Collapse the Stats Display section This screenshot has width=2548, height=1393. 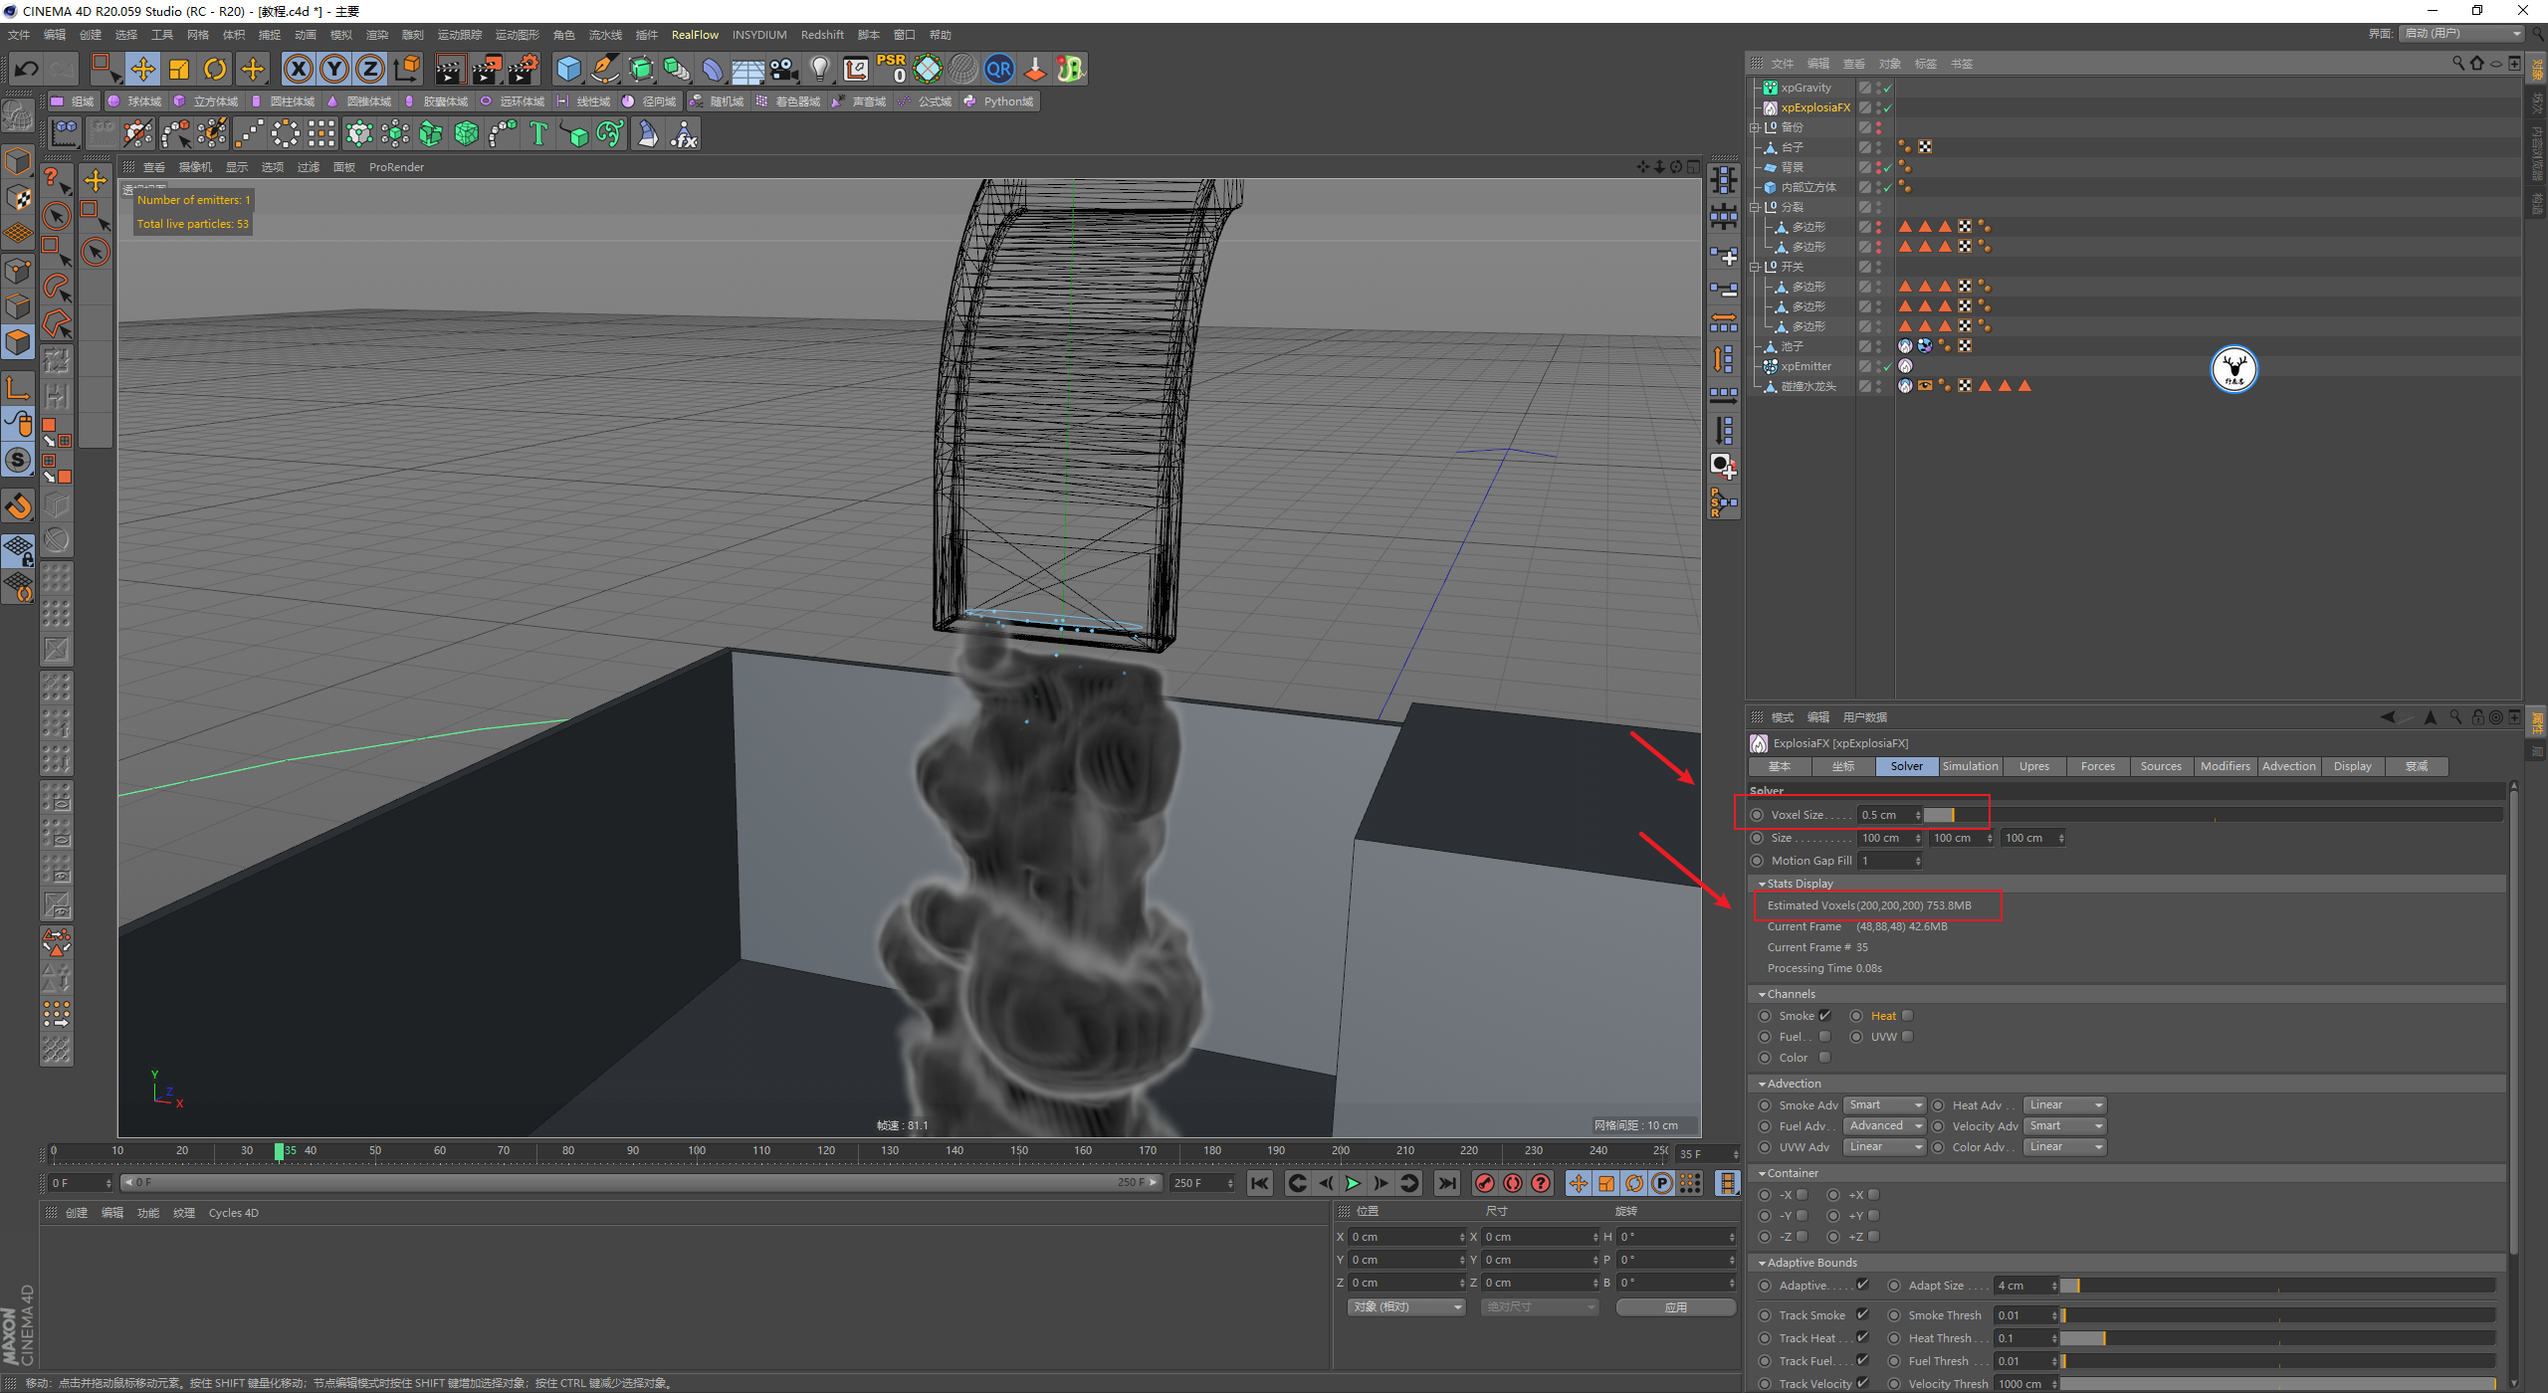(x=1762, y=884)
